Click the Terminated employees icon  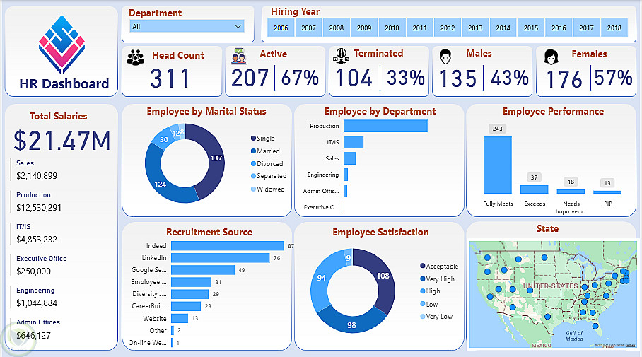click(x=341, y=56)
